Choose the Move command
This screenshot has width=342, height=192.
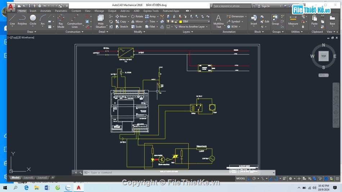(121, 16)
